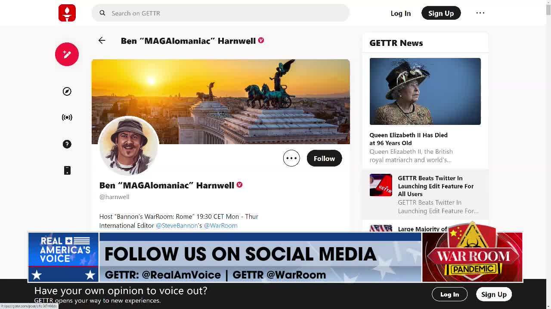This screenshot has width=551, height=309.
Task: Open the GETTR edit feature news thumbnail
Action: click(x=381, y=185)
